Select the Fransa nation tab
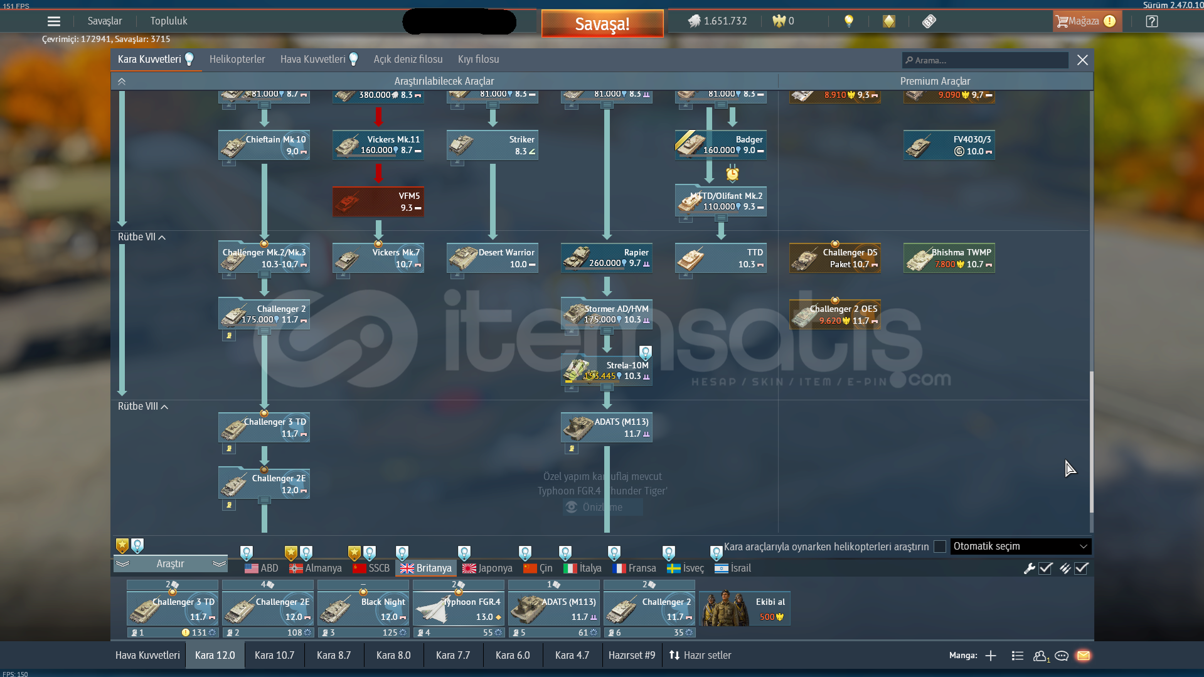 coord(634,568)
